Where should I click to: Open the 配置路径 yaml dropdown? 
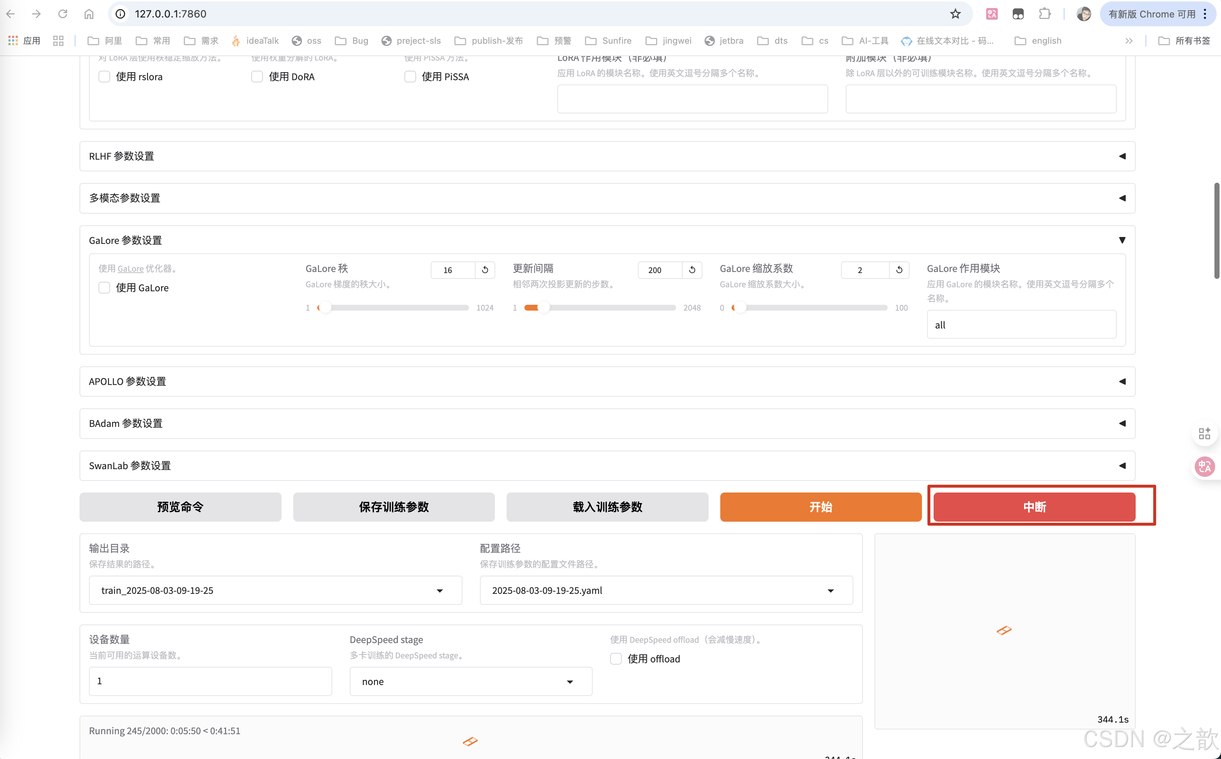666,590
